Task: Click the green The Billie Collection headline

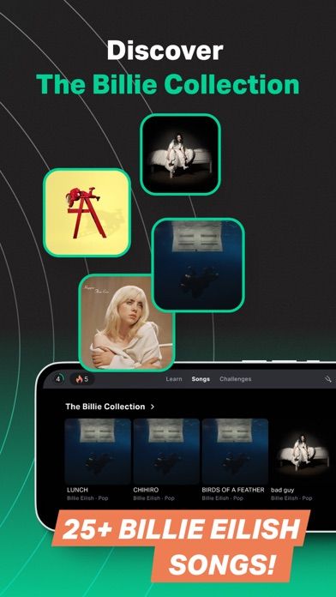Action: pos(168,85)
